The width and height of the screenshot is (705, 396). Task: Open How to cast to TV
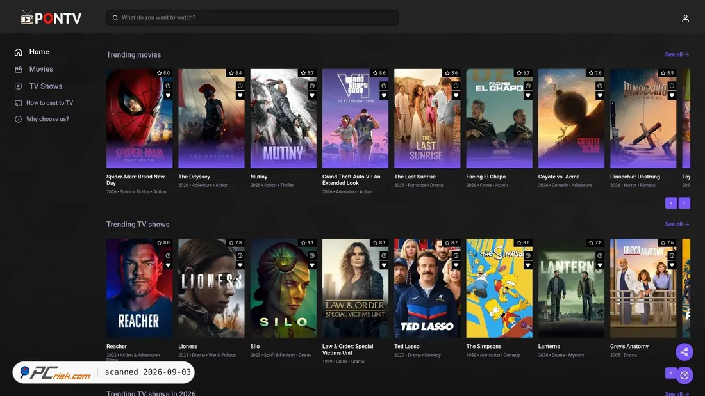44,103
